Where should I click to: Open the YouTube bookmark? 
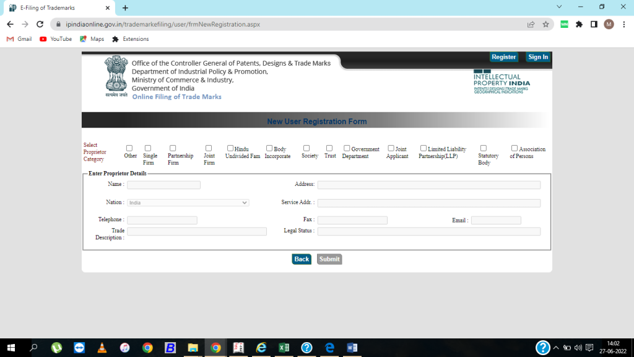[x=56, y=39]
